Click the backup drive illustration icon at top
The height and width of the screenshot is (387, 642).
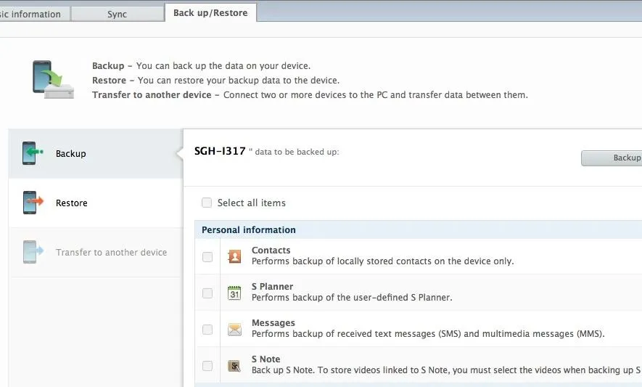pos(53,80)
